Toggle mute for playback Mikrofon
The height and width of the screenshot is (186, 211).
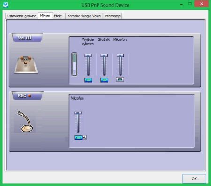(x=120, y=79)
